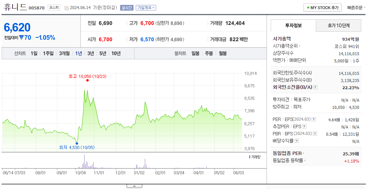Click the 최저 4,530 (10/05) chart label
The image size is (367, 189).
77,147
